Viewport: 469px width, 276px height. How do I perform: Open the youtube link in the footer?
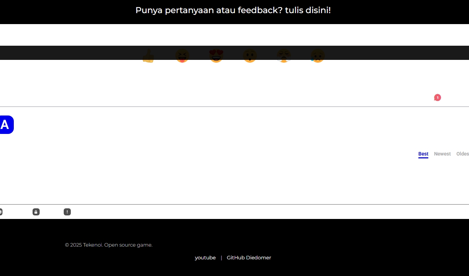(x=205, y=258)
